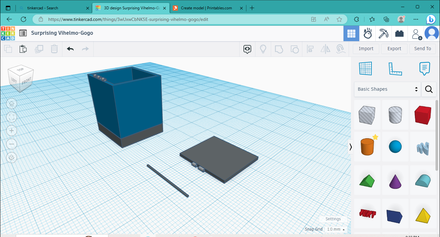Collapse the shapes panel with the chevron
This screenshot has width=440, height=237.
click(351, 147)
